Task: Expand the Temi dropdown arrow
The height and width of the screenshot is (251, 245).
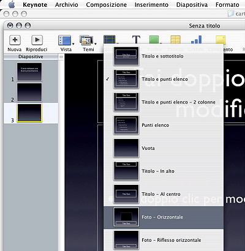Action: pos(96,43)
